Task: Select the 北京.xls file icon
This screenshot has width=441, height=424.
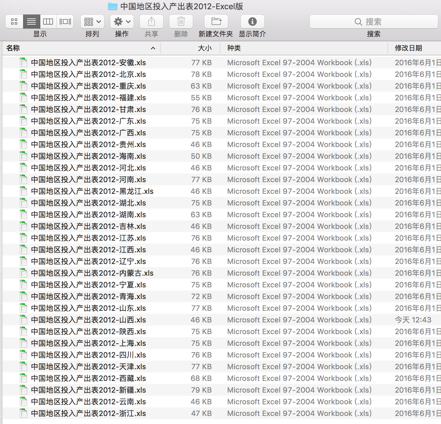Action: [x=23, y=74]
